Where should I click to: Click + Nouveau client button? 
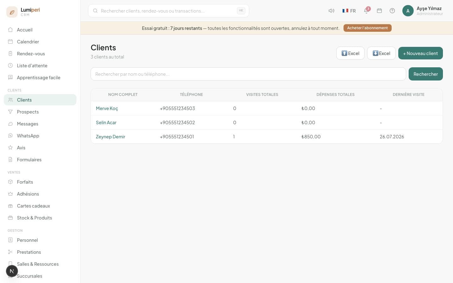tap(421, 53)
